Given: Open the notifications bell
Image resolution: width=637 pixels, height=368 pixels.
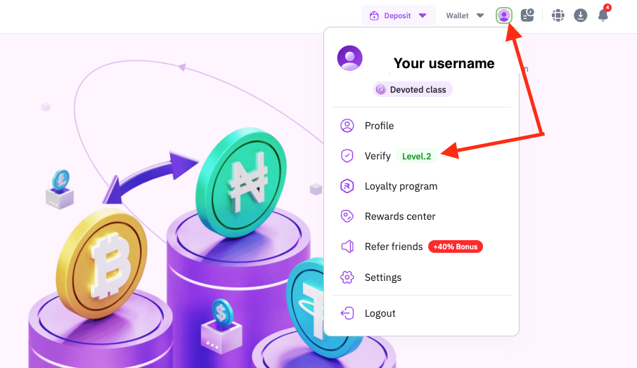Looking at the screenshot, I should 603,15.
